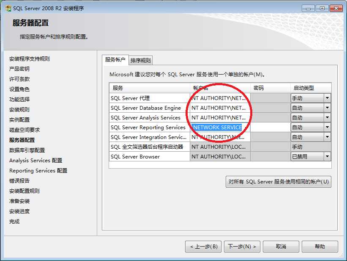The height and width of the screenshot is (261, 347).
Task: Click 数据库引擎配置 step in sidebar
Action: [x=27, y=150]
